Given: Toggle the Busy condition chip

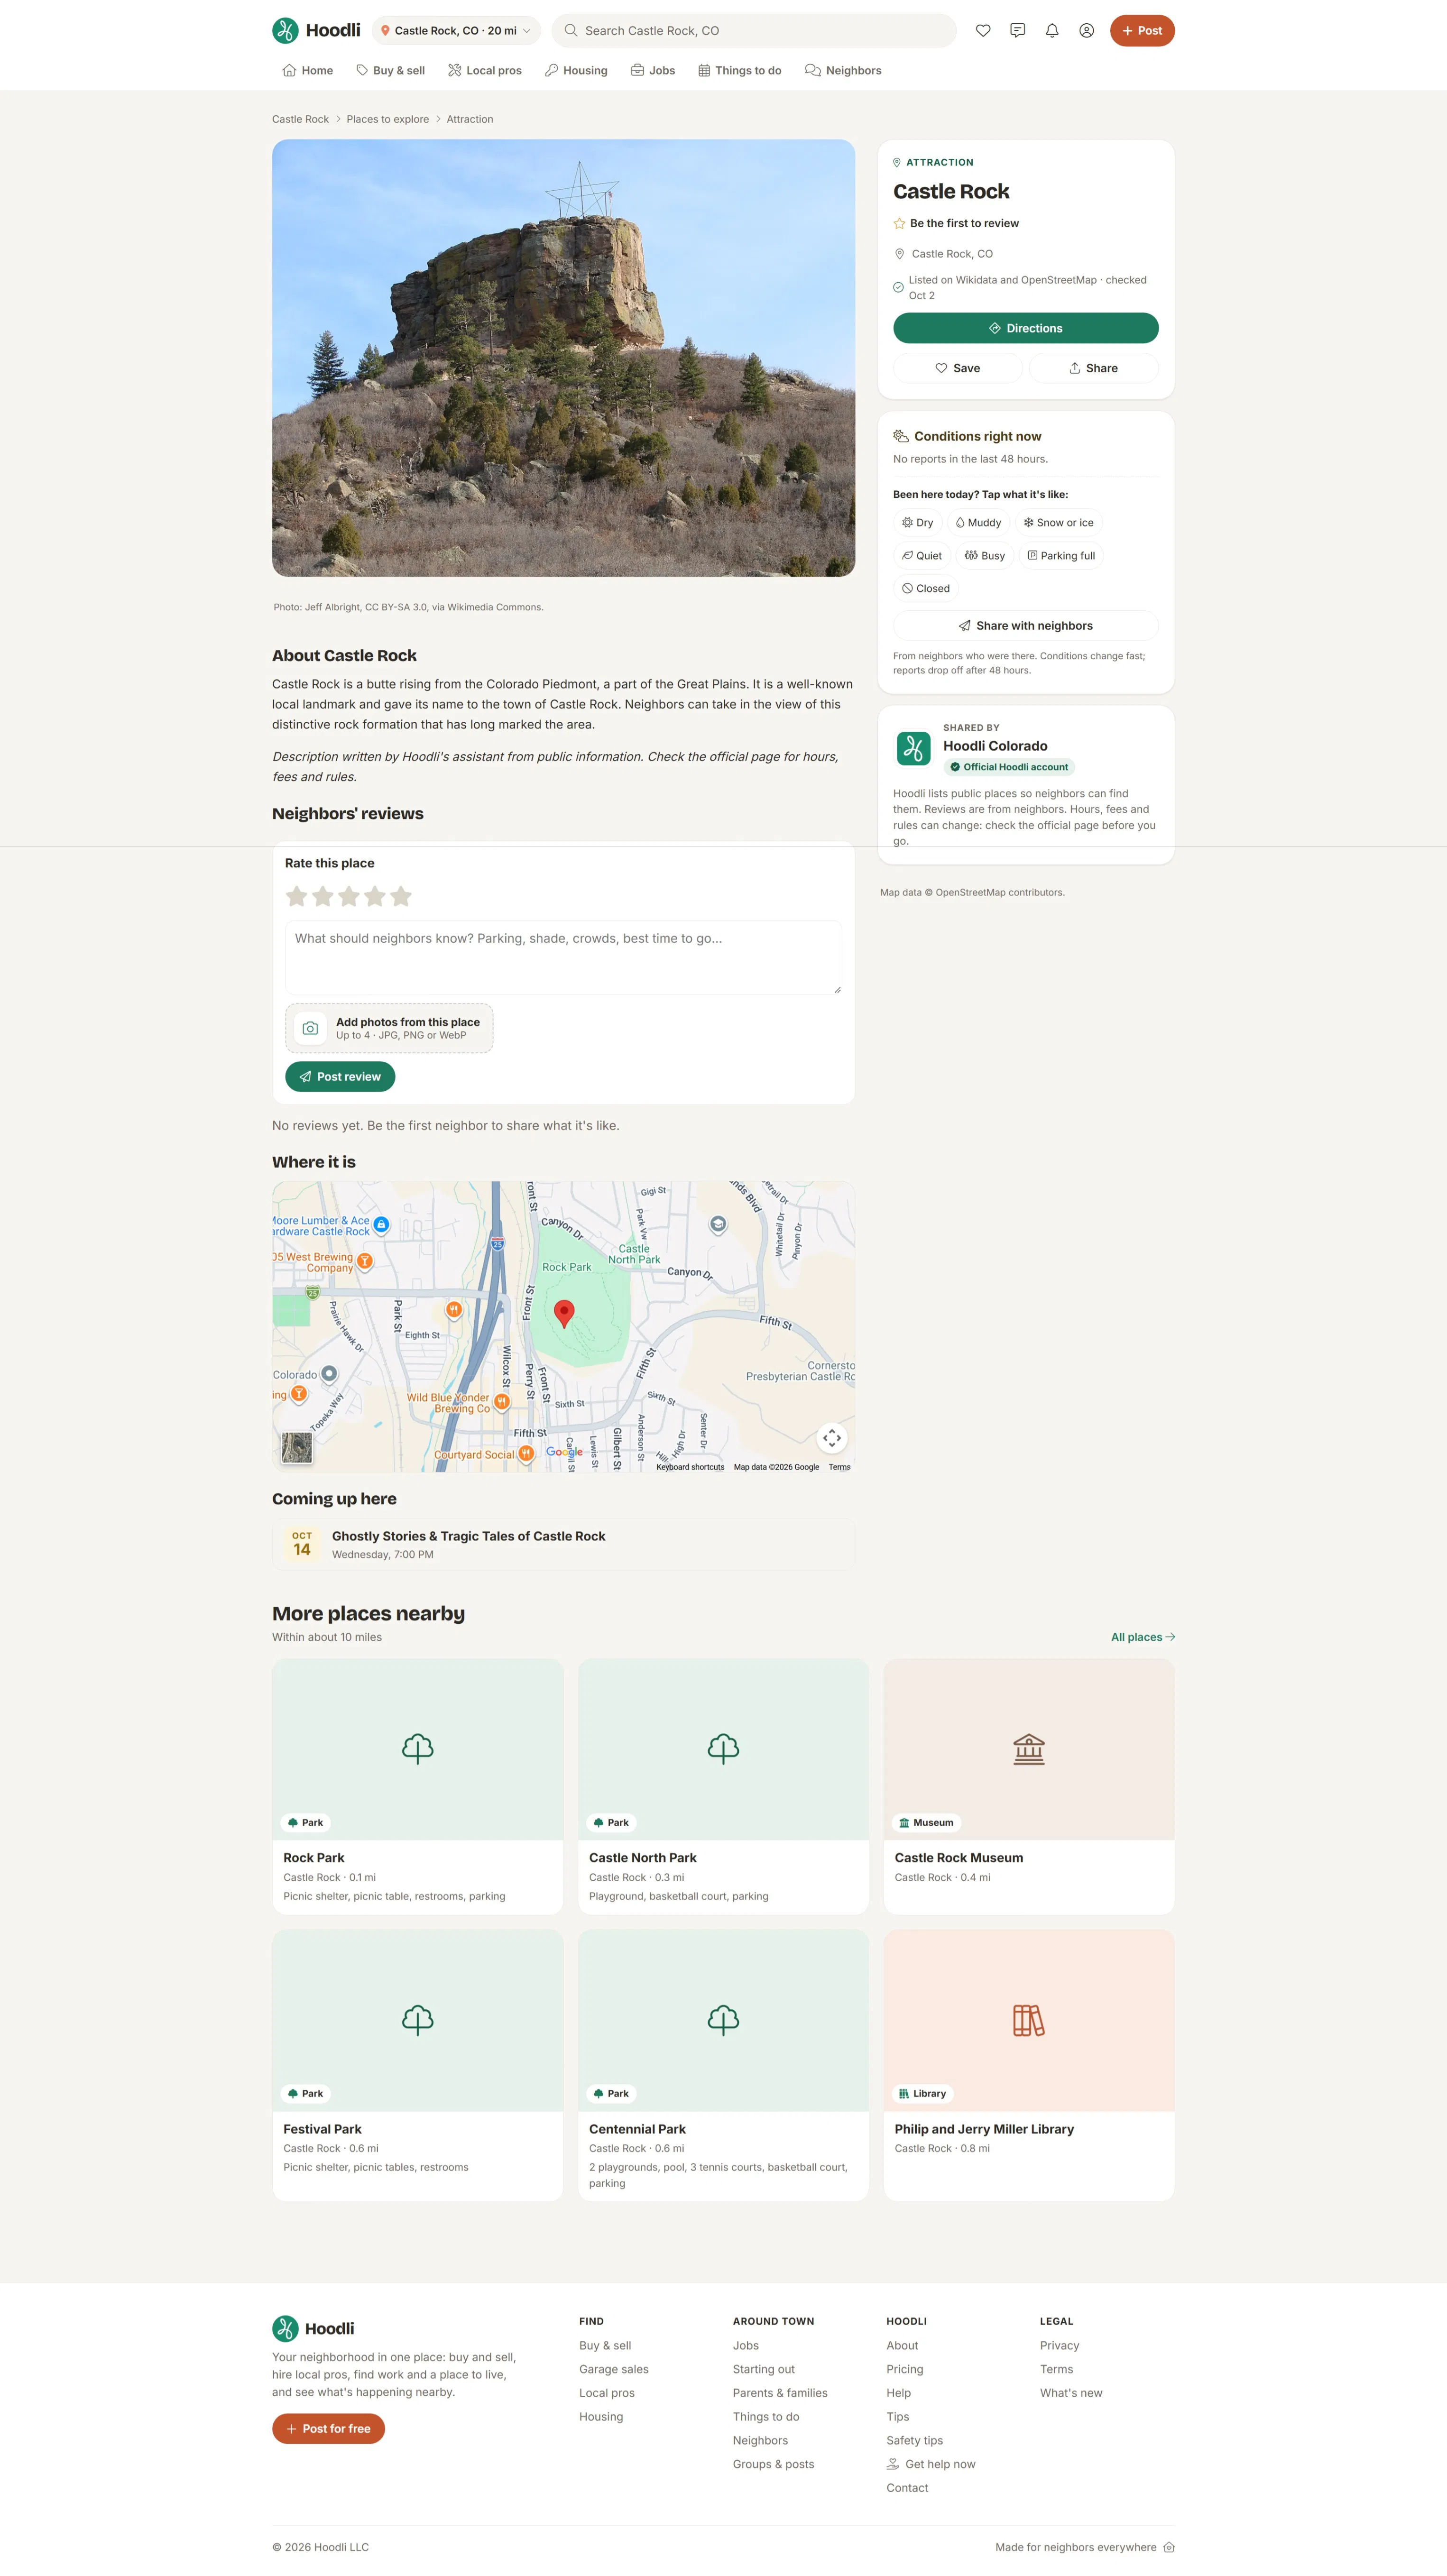Looking at the screenshot, I should pyautogui.click(x=984, y=556).
